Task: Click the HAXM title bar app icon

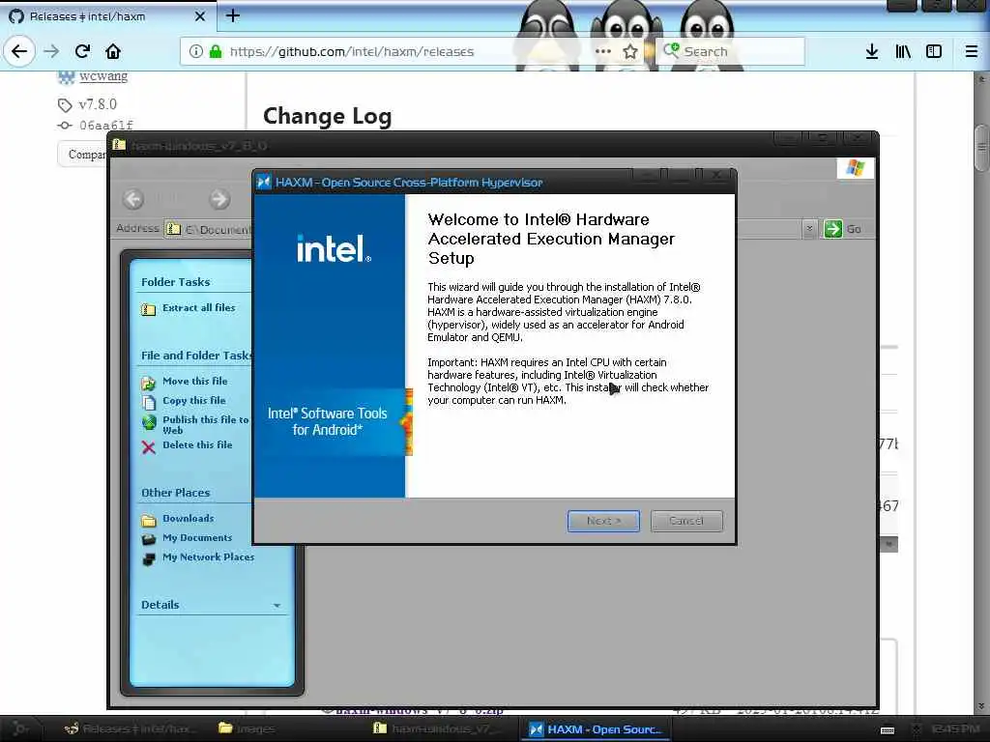Action: pyautogui.click(x=264, y=183)
